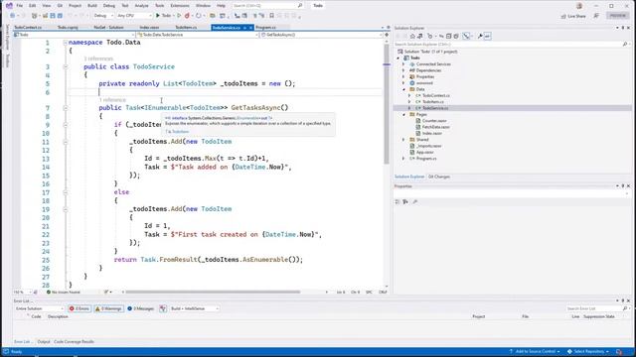Click the Description column header in Error List
636x357 pixels.
(58, 316)
